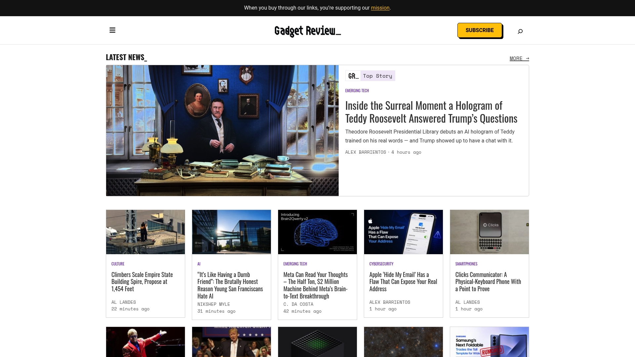Open the Teddy Roosevelt hologram headline
635x357 pixels.
coord(431,112)
